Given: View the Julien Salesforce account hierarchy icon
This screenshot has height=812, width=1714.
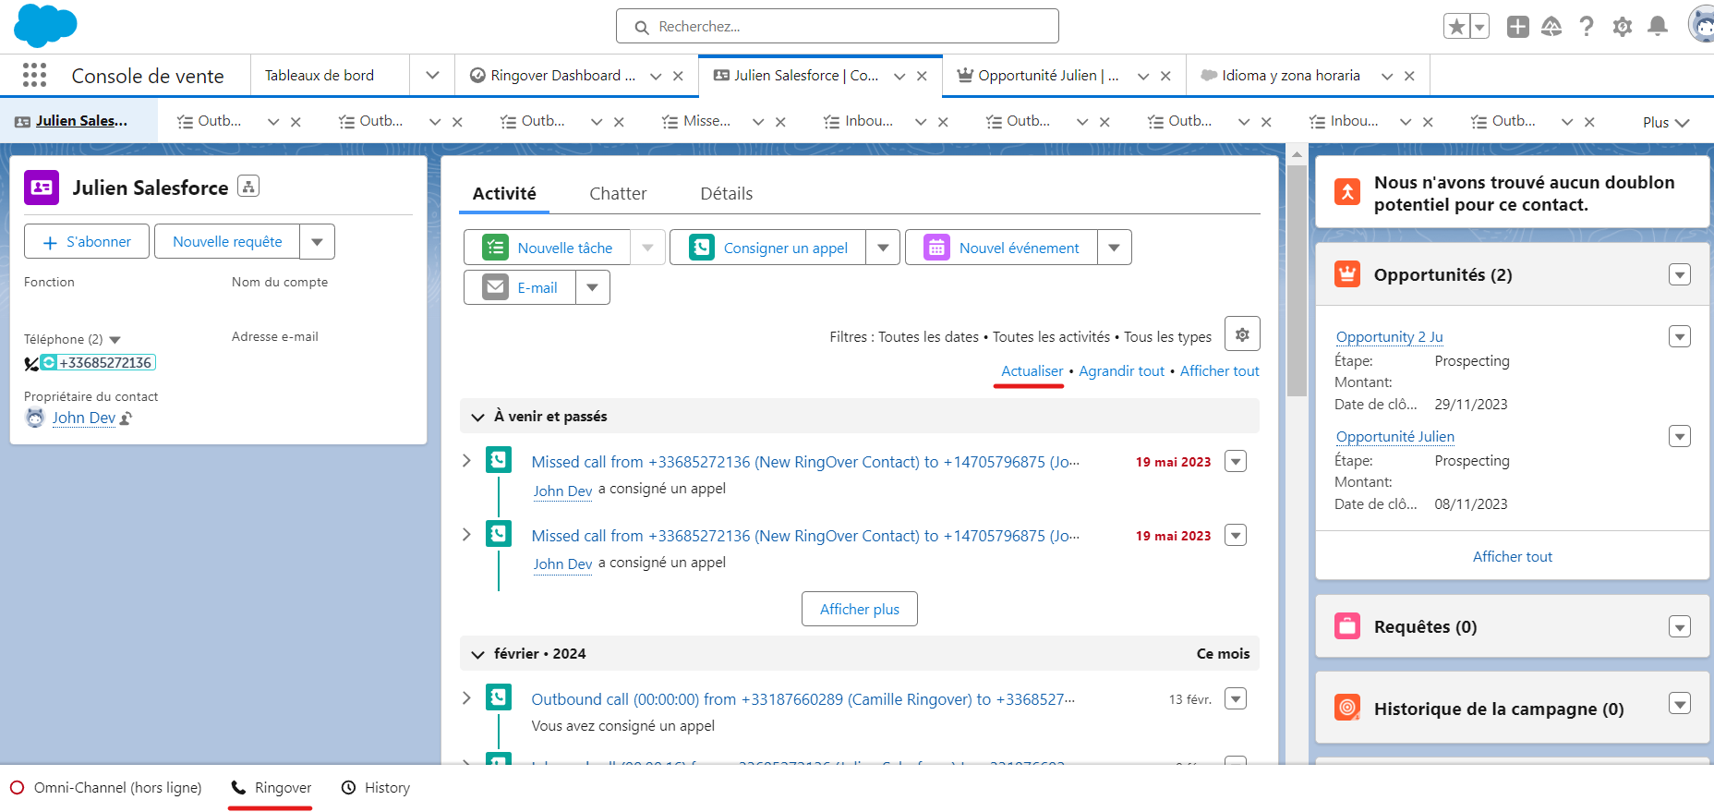Looking at the screenshot, I should tap(248, 186).
